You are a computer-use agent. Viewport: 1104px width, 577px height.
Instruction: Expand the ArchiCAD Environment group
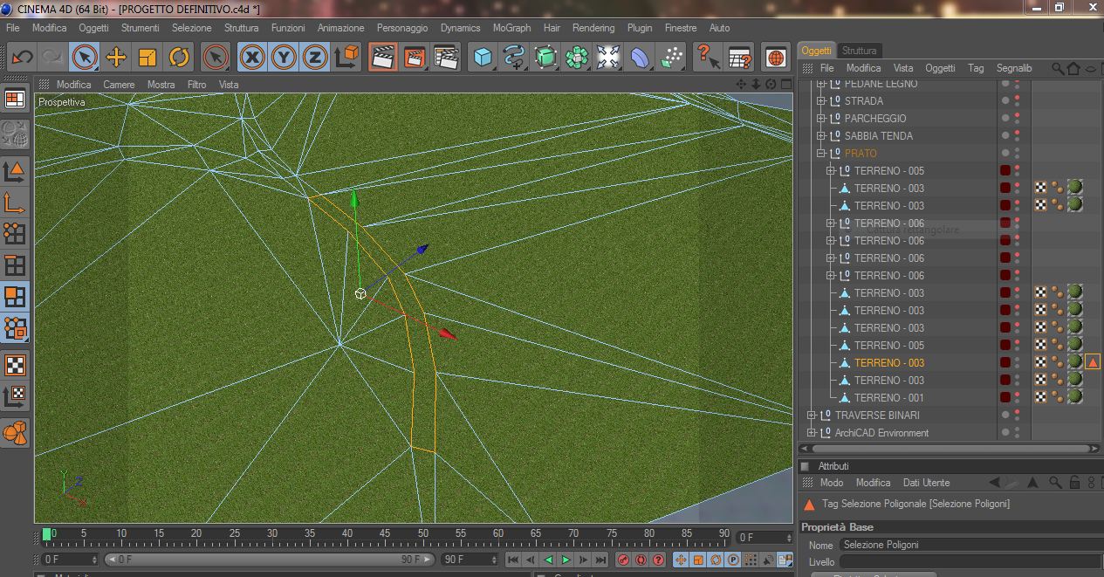[811, 433]
